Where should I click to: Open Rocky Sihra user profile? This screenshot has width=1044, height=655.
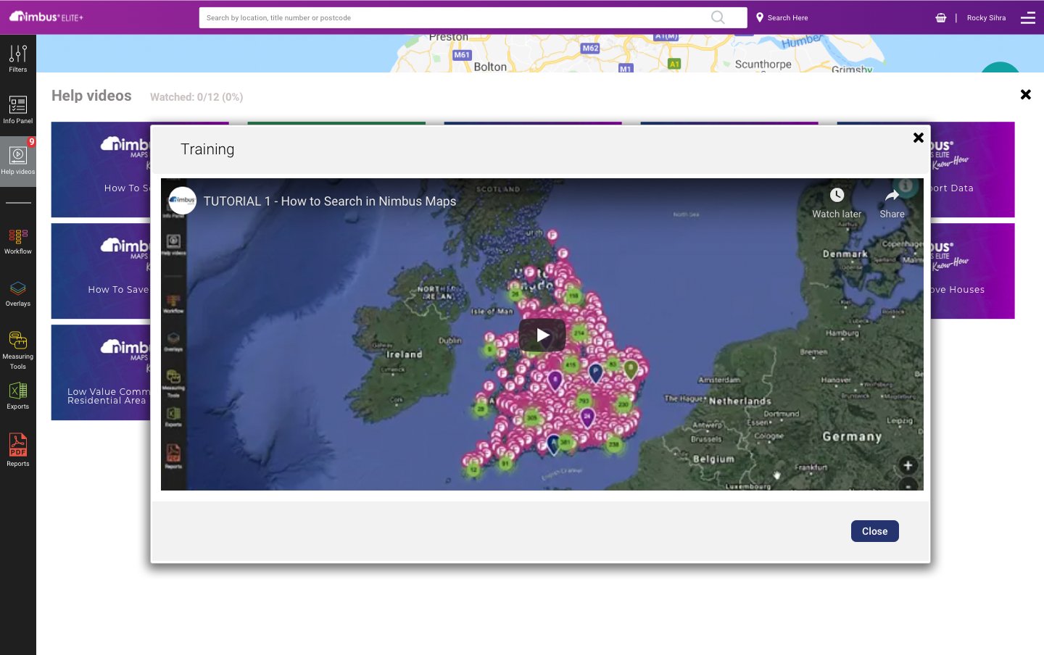click(986, 17)
